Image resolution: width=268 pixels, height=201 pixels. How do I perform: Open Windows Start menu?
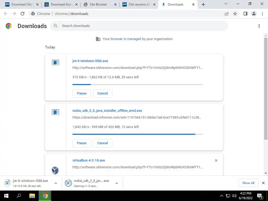[x=6, y=196]
